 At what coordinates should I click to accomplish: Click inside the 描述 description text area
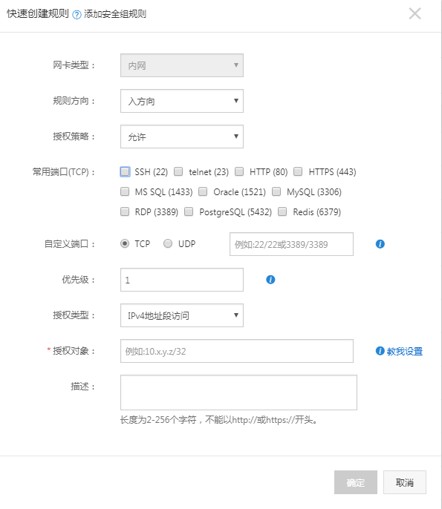point(238,393)
